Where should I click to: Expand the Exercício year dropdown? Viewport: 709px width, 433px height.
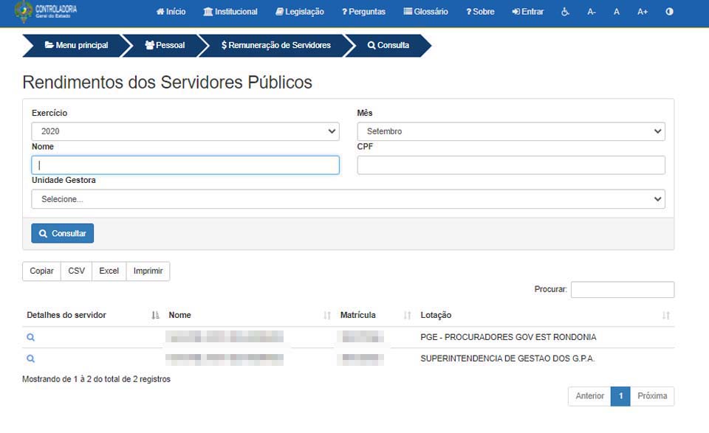tap(185, 131)
